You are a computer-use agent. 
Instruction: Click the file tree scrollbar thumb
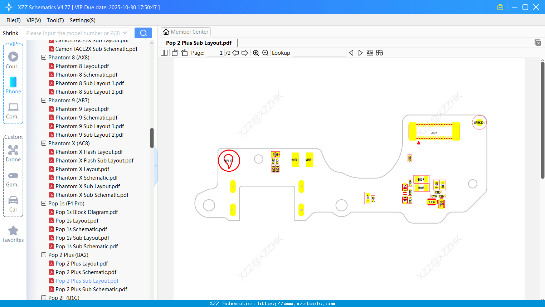(152, 138)
